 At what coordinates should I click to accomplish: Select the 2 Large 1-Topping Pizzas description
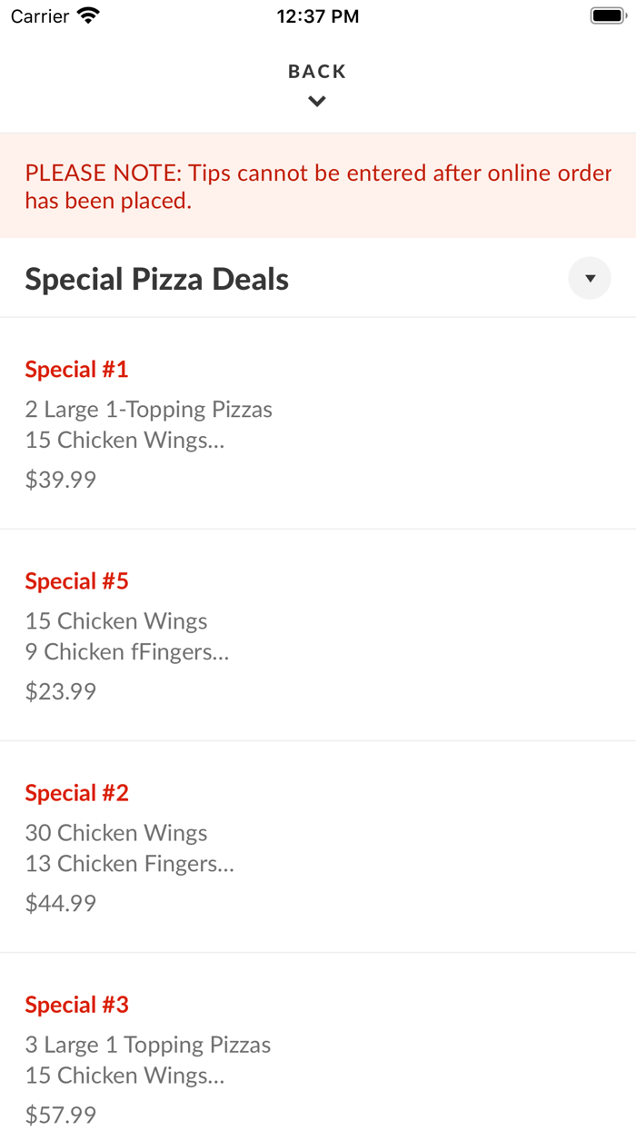148,409
